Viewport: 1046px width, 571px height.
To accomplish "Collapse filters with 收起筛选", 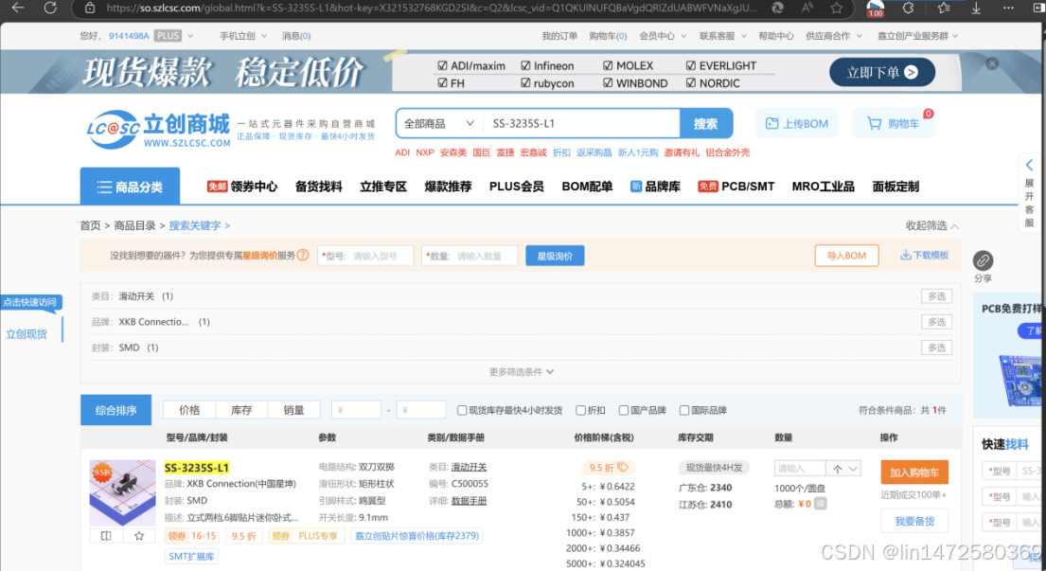I will coord(931,225).
